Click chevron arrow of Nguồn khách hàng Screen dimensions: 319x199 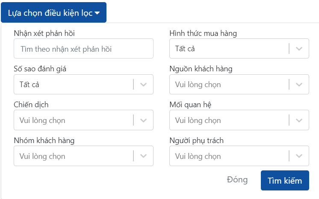click(x=299, y=85)
